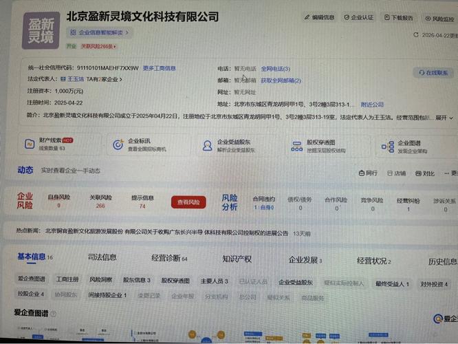Screen dimensions: 458x344
Task: Select 对外投资 4 chip
Action: (x=434, y=284)
